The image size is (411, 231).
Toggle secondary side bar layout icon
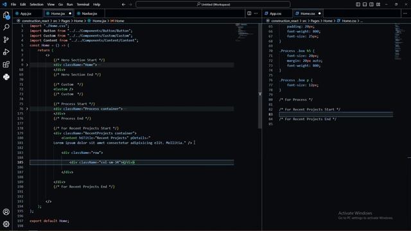point(371,4)
